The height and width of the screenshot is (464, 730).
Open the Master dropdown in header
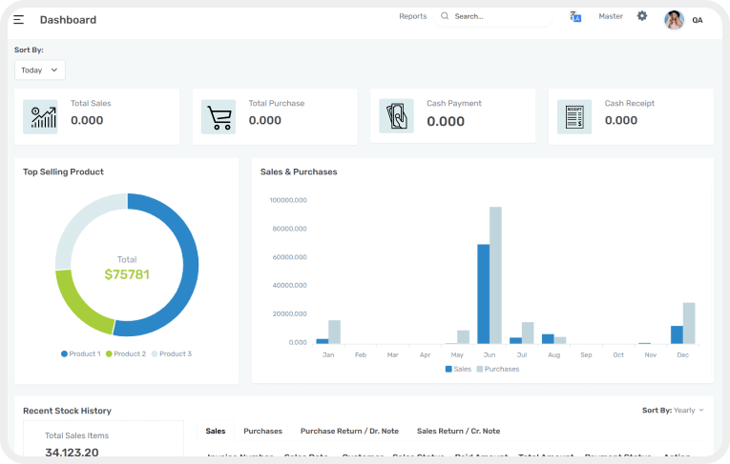(611, 16)
